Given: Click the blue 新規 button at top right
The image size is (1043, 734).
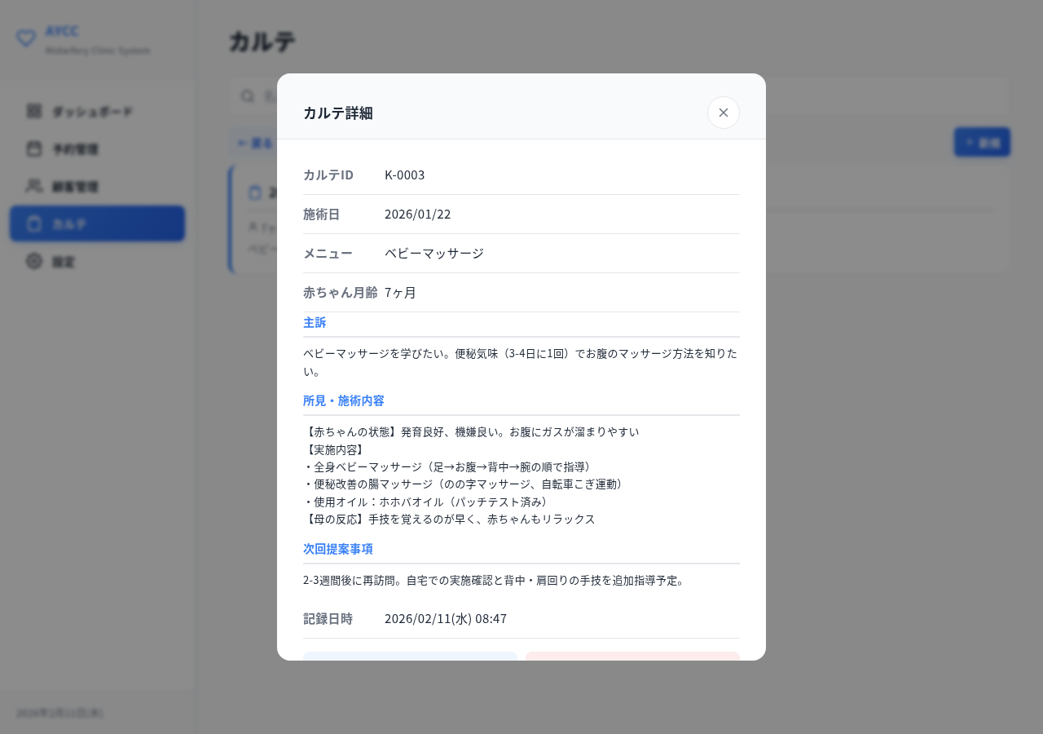Looking at the screenshot, I should pos(981,141).
